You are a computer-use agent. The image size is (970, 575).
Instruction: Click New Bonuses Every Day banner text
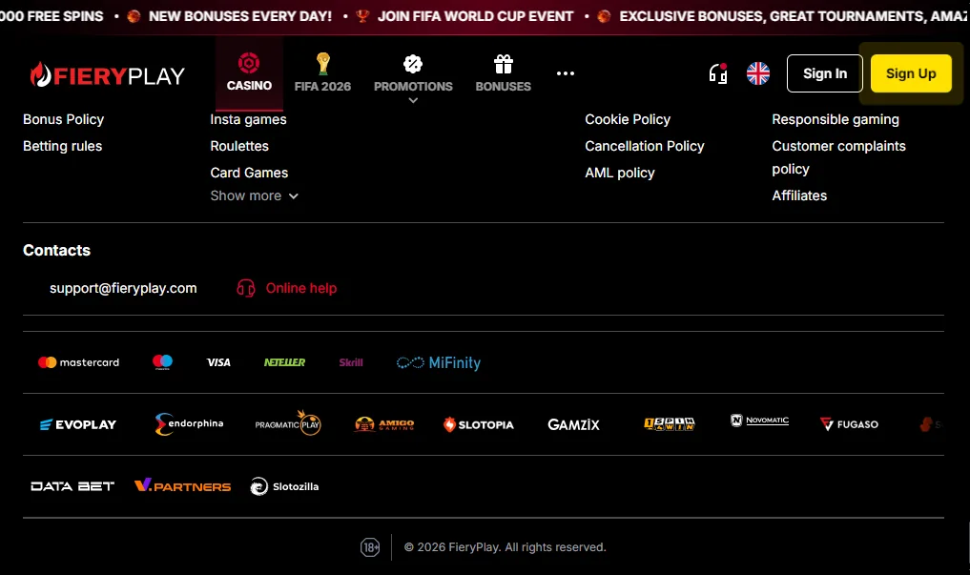click(240, 16)
